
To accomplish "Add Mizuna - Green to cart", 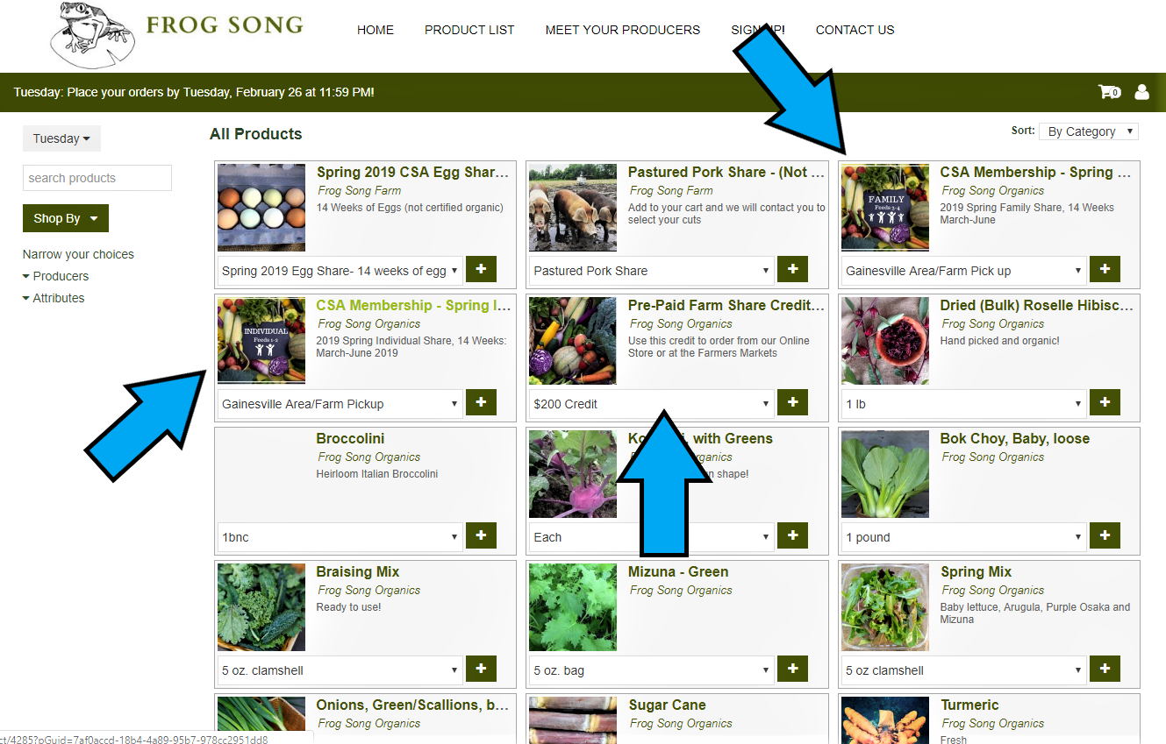I will coord(793,670).
